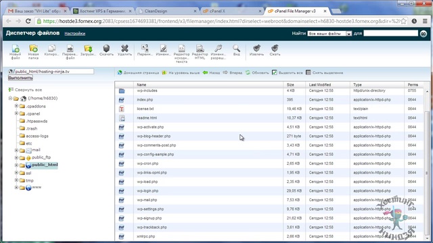Open a new browser tab
The image size is (433, 243).
[336, 11]
